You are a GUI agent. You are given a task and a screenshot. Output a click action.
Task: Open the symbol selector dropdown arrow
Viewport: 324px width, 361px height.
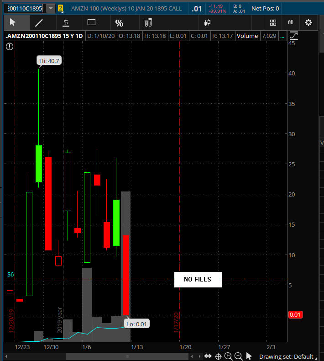[x=51, y=9]
